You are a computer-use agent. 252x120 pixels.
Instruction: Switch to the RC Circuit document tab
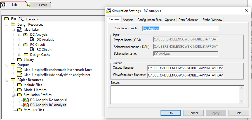(38, 5)
